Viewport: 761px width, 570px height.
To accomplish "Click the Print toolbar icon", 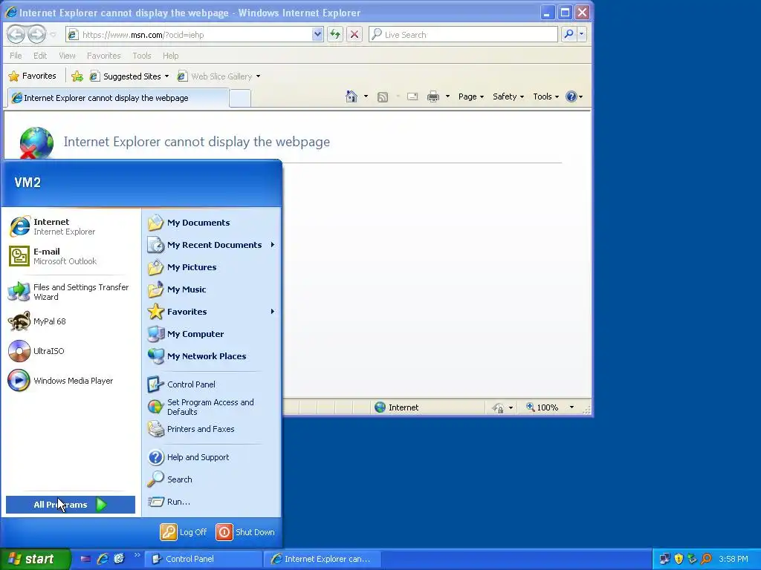I will [x=433, y=96].
